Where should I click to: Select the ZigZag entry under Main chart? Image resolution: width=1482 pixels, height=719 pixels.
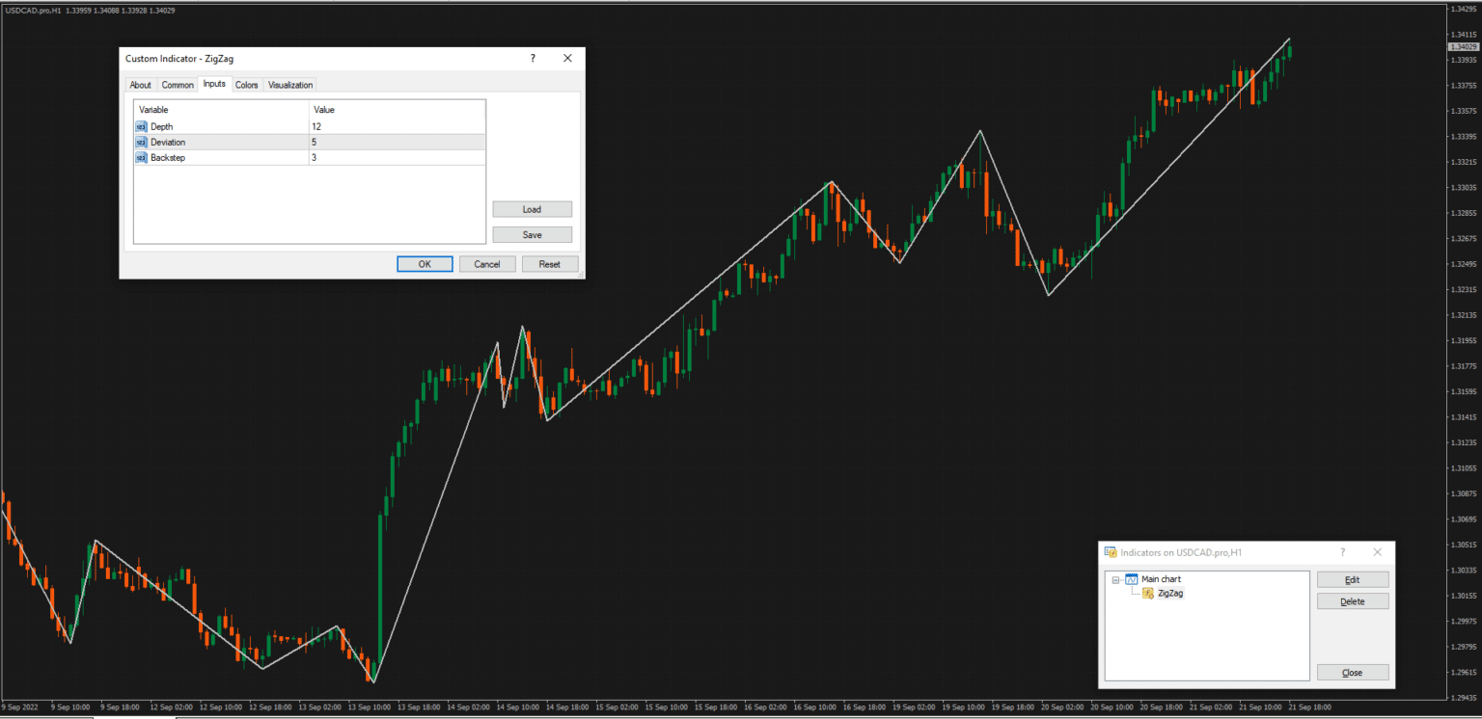[1169, 593]
